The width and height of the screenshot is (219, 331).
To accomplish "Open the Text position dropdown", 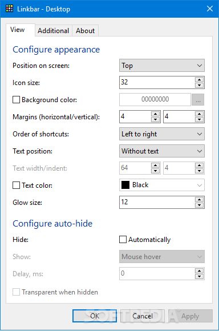I will [x=162, y=151].
